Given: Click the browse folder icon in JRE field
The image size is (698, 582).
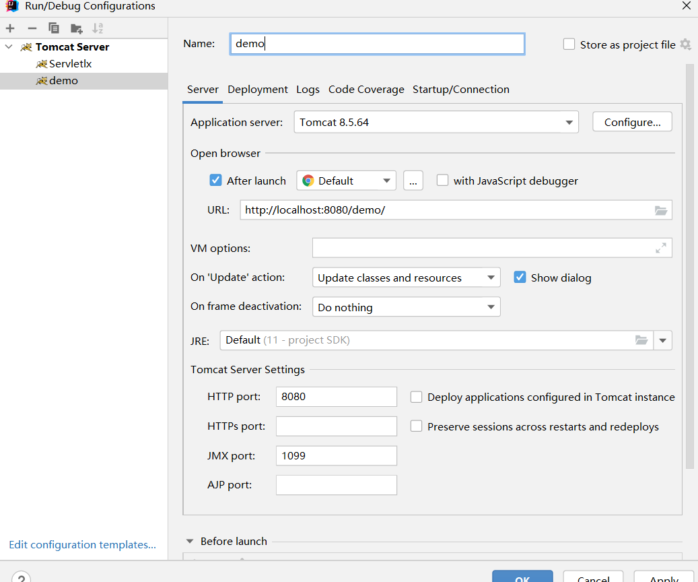Looking at the screenshot, I should tap(641, 340).
